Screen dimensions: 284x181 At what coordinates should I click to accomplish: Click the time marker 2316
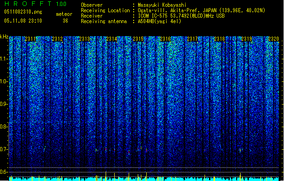pyautogui.click(x=165, y=39)
